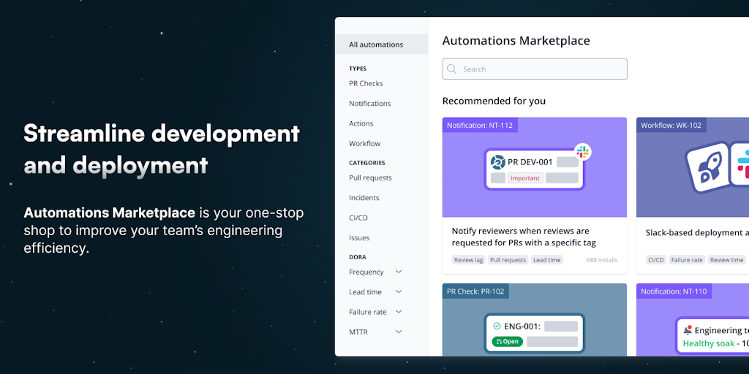749x374 pixels.
Task: Click the green Open status badge
Action: [507, 342]
